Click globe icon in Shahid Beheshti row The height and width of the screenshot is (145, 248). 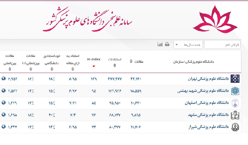pos(3,91)
